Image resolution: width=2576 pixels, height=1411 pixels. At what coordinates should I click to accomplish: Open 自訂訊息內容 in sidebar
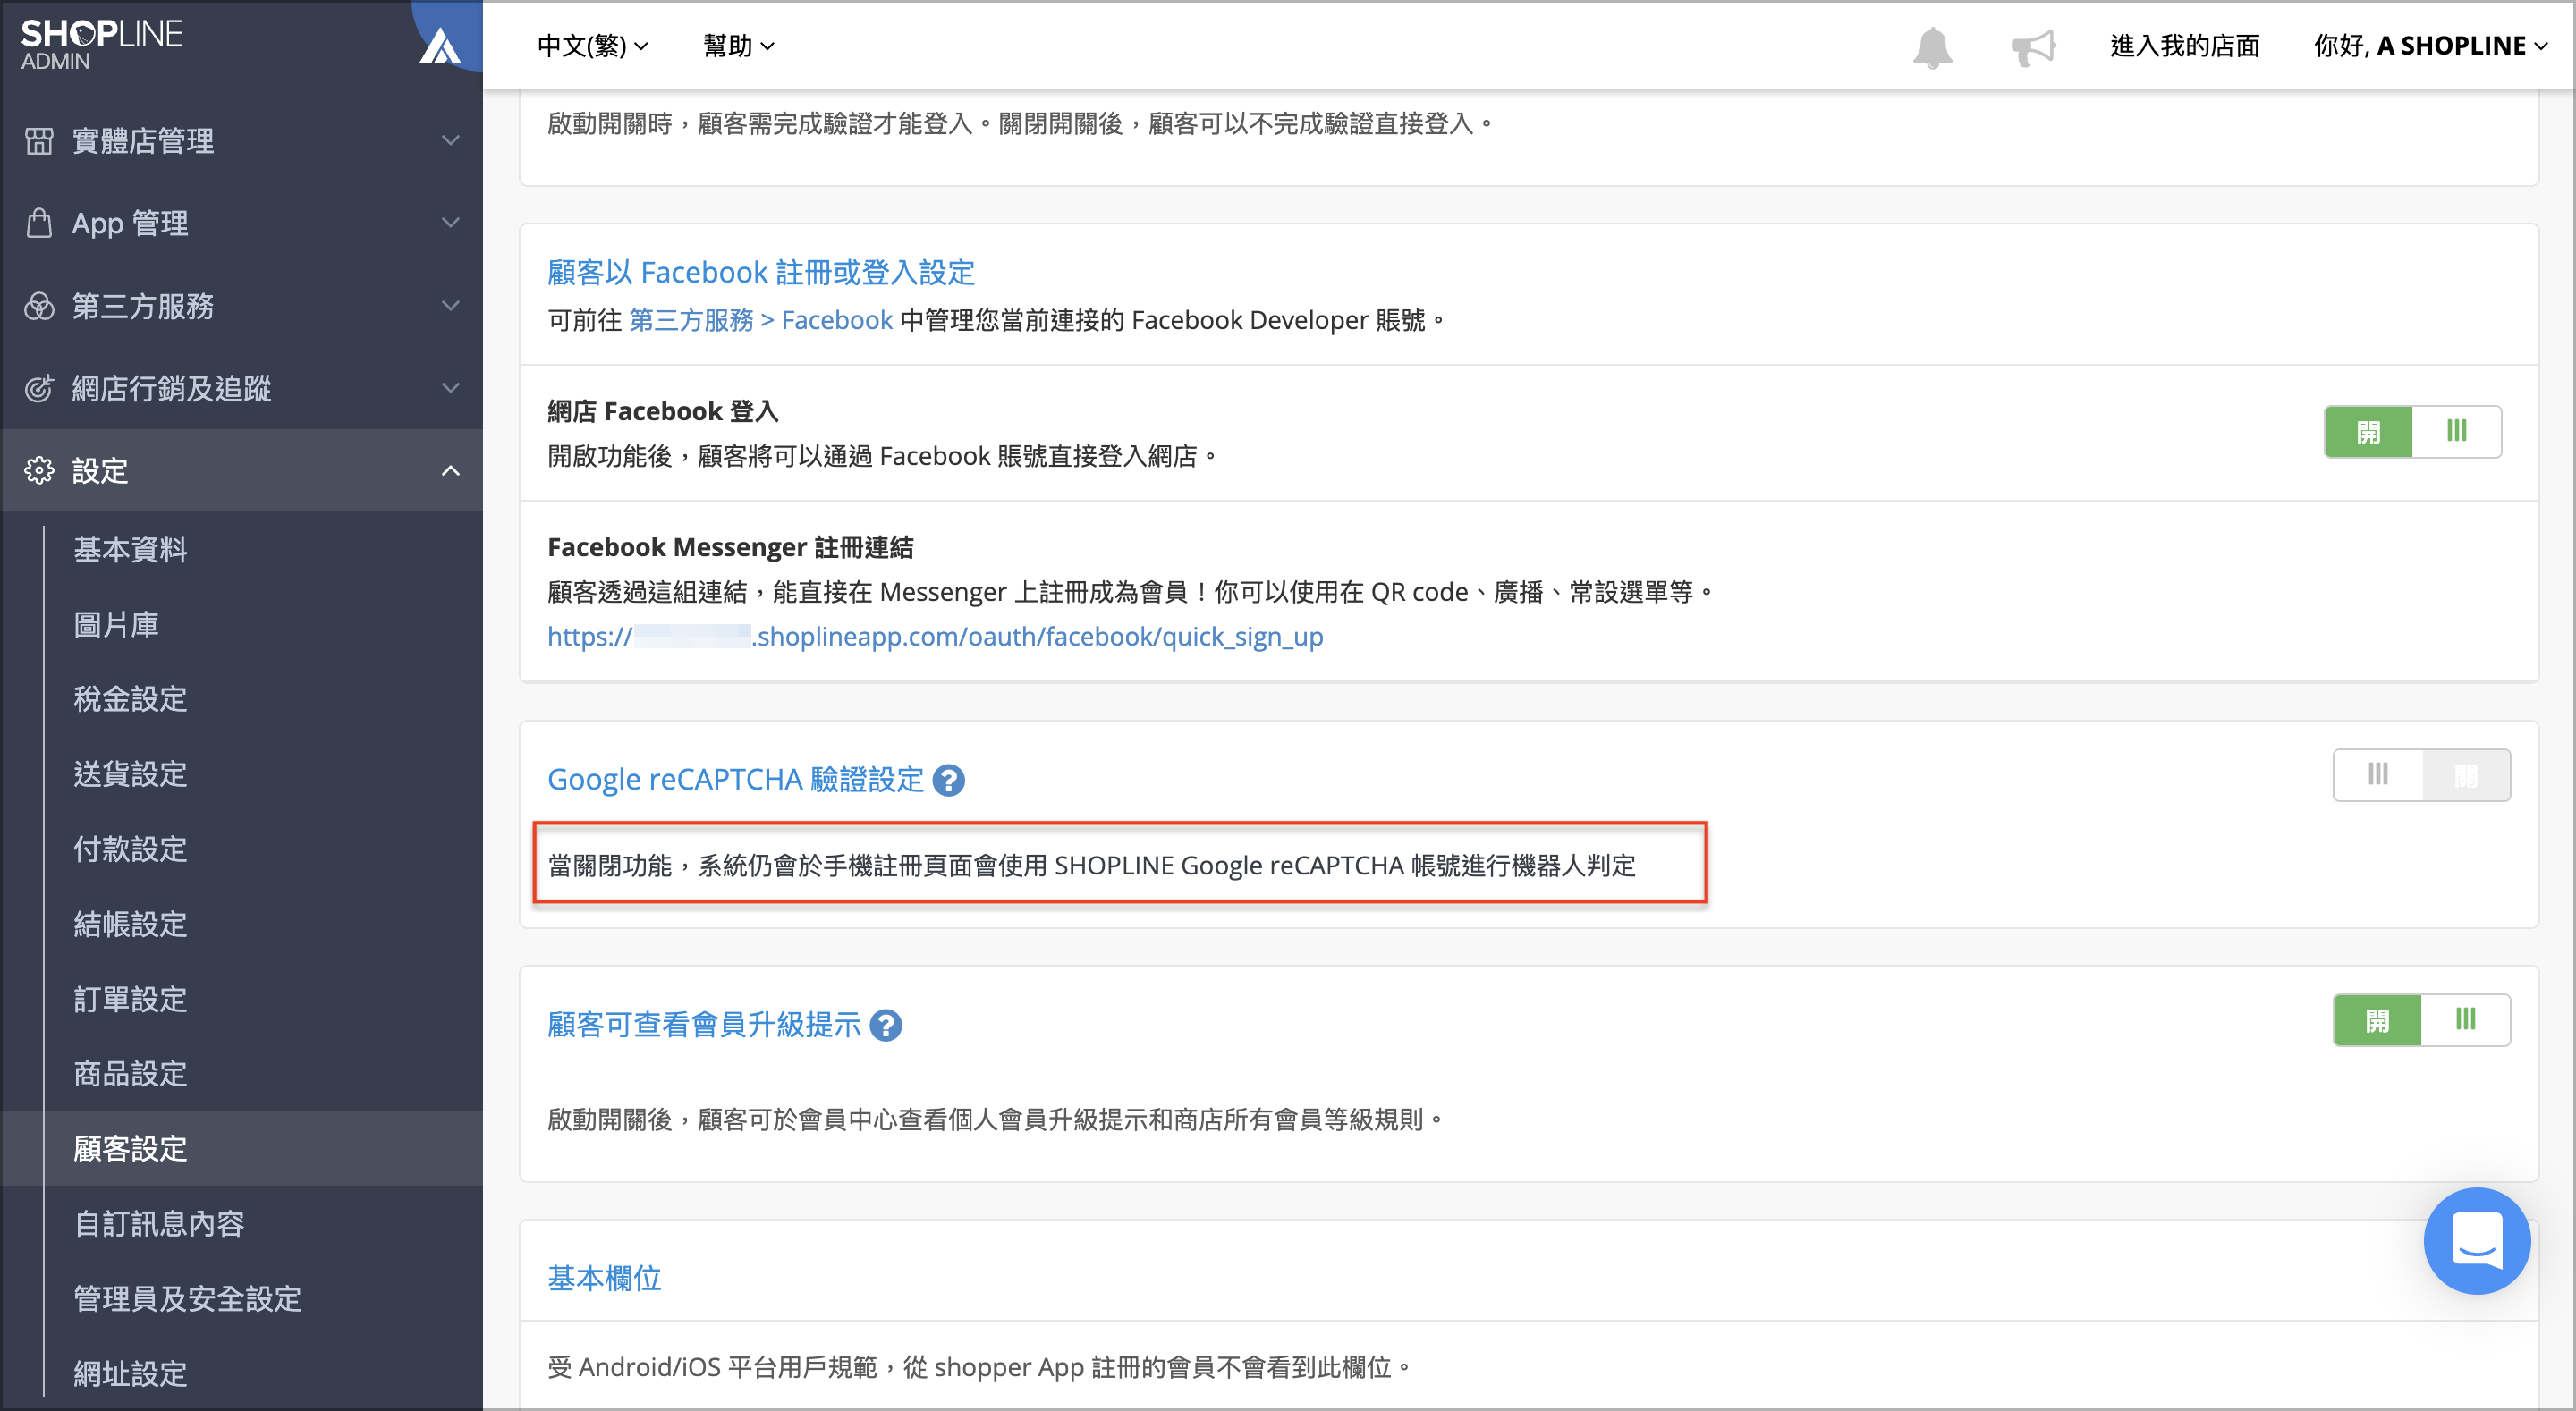(159, 1224)
